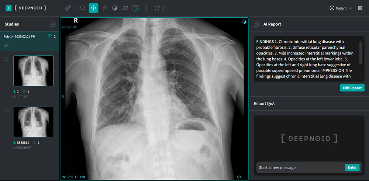The image size is (369, 181).
Task: Toggle half-circle overlay icon in viewer corner
Action: click(244, 22)
